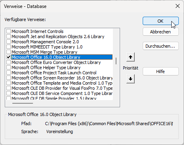
Task: Click the OK button
Action: 161,21
